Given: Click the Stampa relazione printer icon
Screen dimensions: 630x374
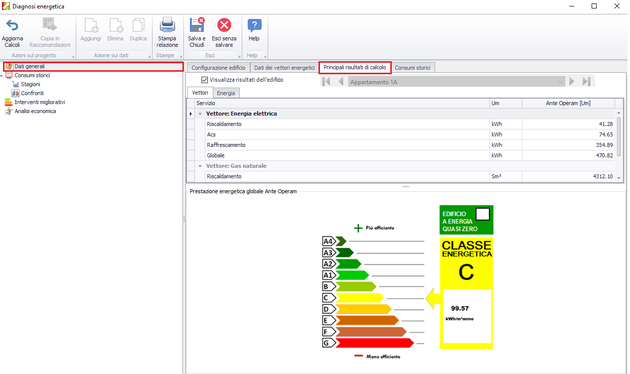Looking at the screenshot, I should tap(167, 25).
